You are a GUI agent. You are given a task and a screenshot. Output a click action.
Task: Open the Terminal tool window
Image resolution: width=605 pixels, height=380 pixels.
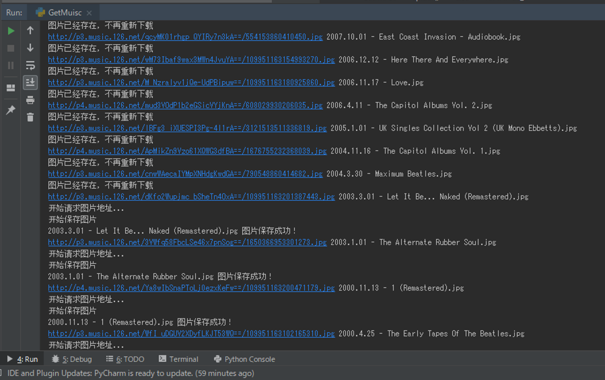178,359
